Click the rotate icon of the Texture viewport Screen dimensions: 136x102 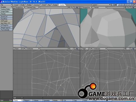point(128,7)
